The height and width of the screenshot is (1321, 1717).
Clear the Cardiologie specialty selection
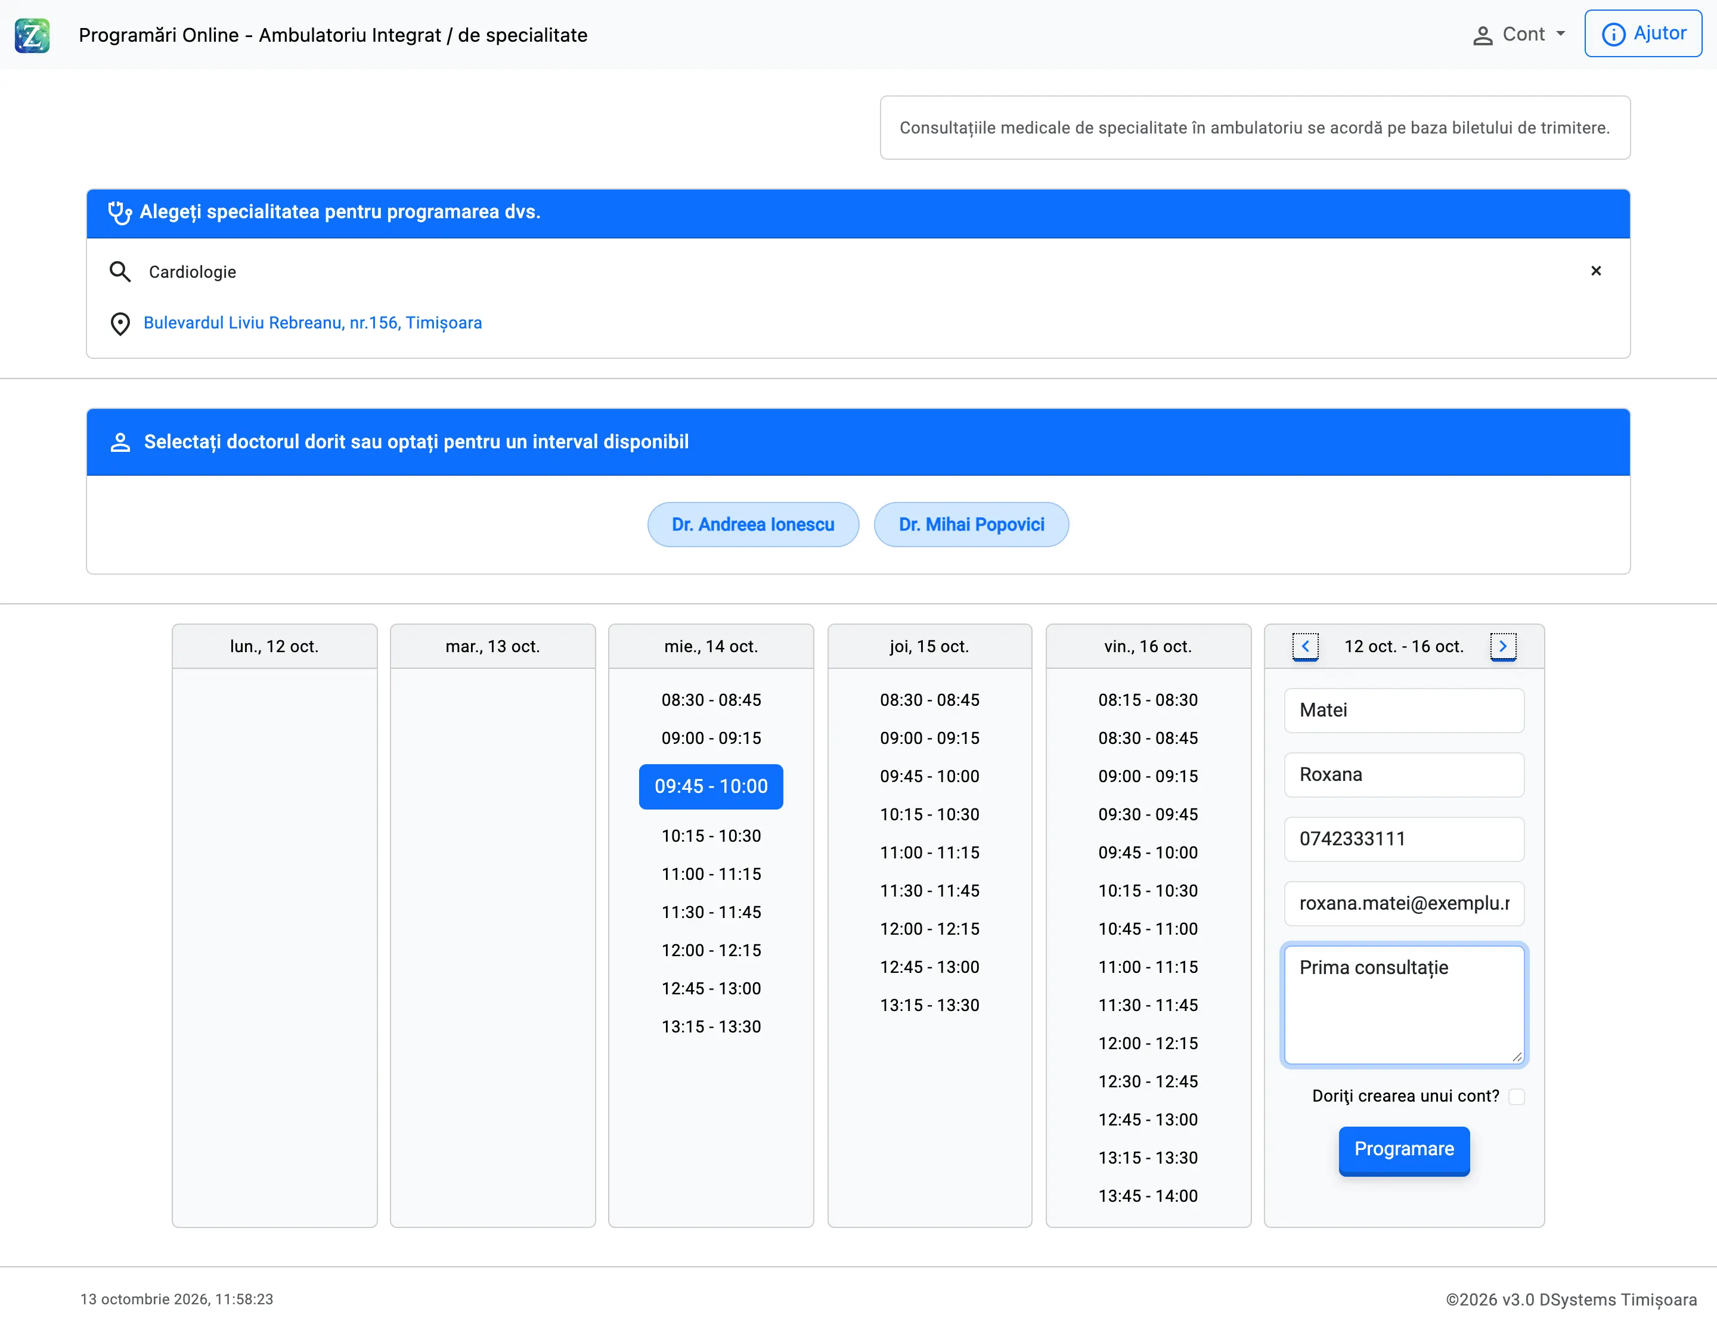1596,271
